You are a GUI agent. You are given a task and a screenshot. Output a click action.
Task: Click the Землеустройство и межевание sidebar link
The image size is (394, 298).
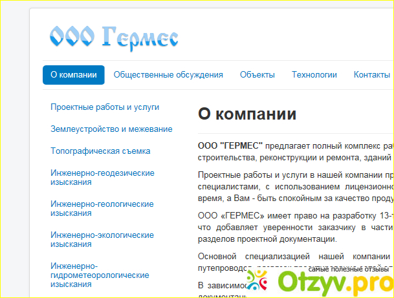tap(111, 129)
